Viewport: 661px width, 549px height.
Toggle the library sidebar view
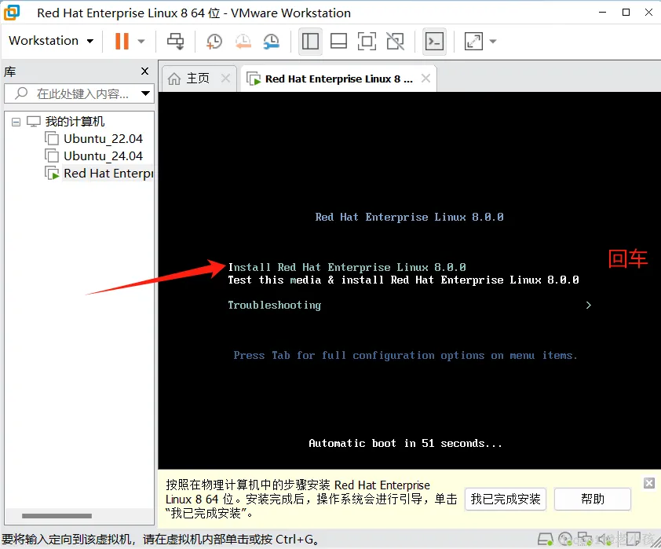(x=310, y=42)
